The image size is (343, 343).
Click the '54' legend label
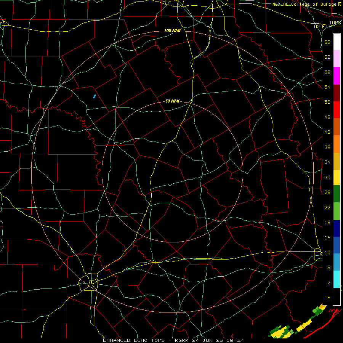pyautogui.click(x=327, y=87)
